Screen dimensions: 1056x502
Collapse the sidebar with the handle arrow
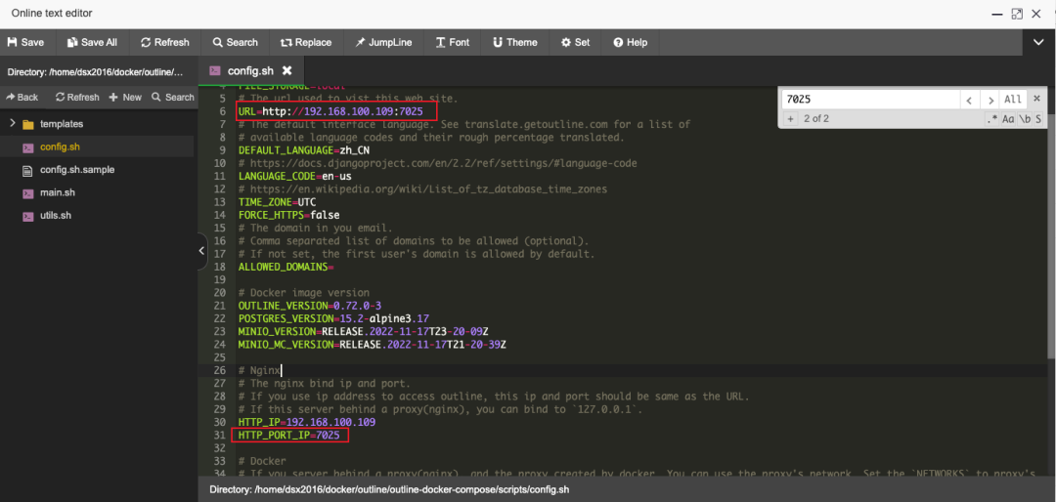(202, 250)
